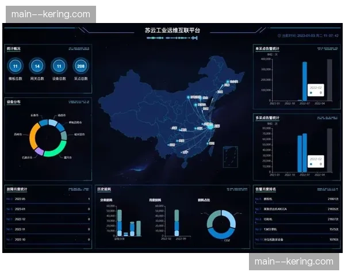Click the 长春市 label on the donut chart
The image size is (345, 276).
[x=34, y=115]
